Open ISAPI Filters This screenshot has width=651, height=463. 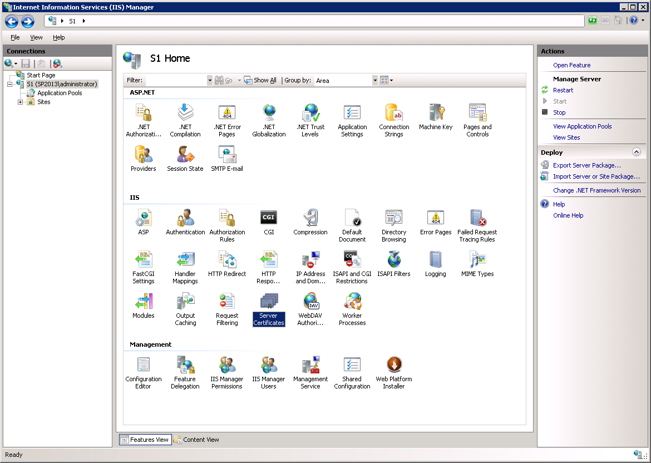(393, 263)
